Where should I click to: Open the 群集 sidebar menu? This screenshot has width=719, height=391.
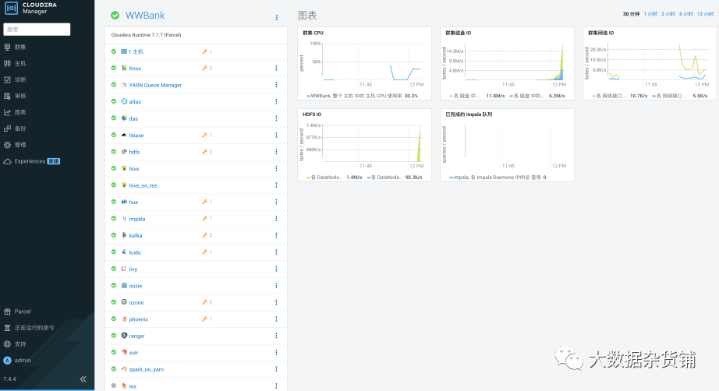(15, 48)
